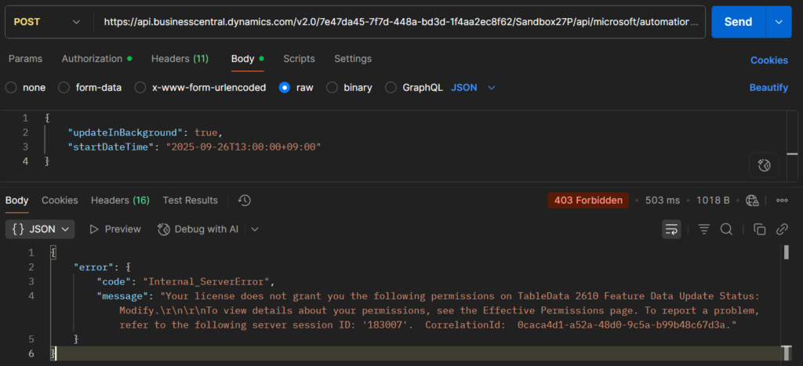
Task: Click the Beautify link
Action: tap(768, 88)
